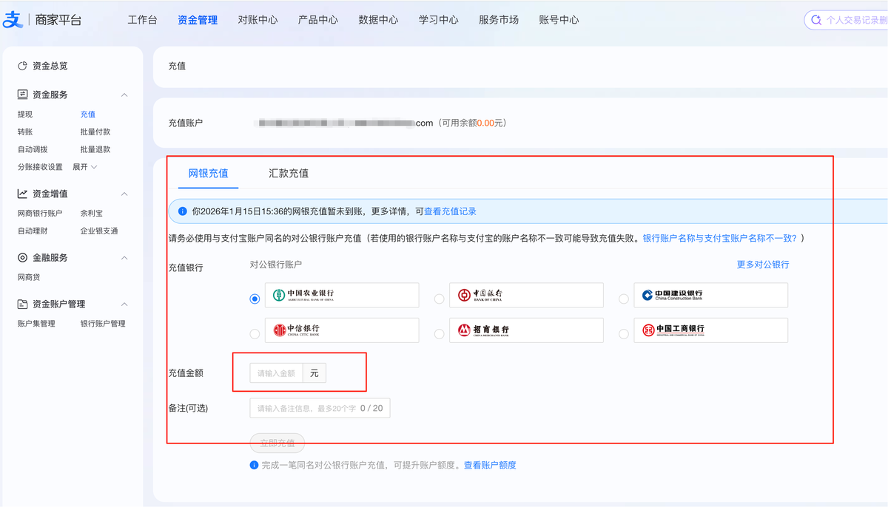Go to 转账 in sidebar
This screenshot has width=888, height=507.
point(25,132)
